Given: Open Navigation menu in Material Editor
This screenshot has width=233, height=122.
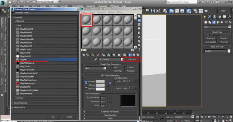Looking at the screenshot, I should point(101,12).
